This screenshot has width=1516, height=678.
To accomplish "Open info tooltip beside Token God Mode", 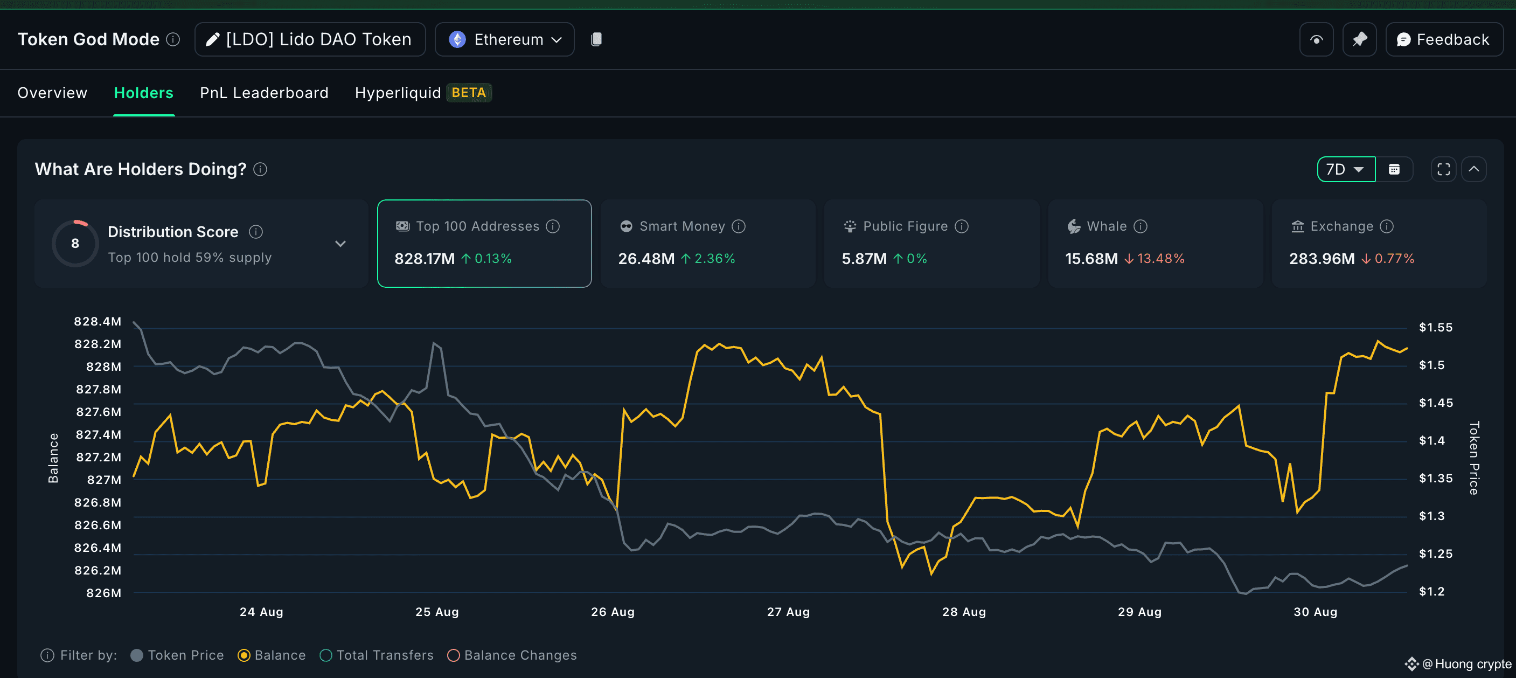I will click(172, 39).
